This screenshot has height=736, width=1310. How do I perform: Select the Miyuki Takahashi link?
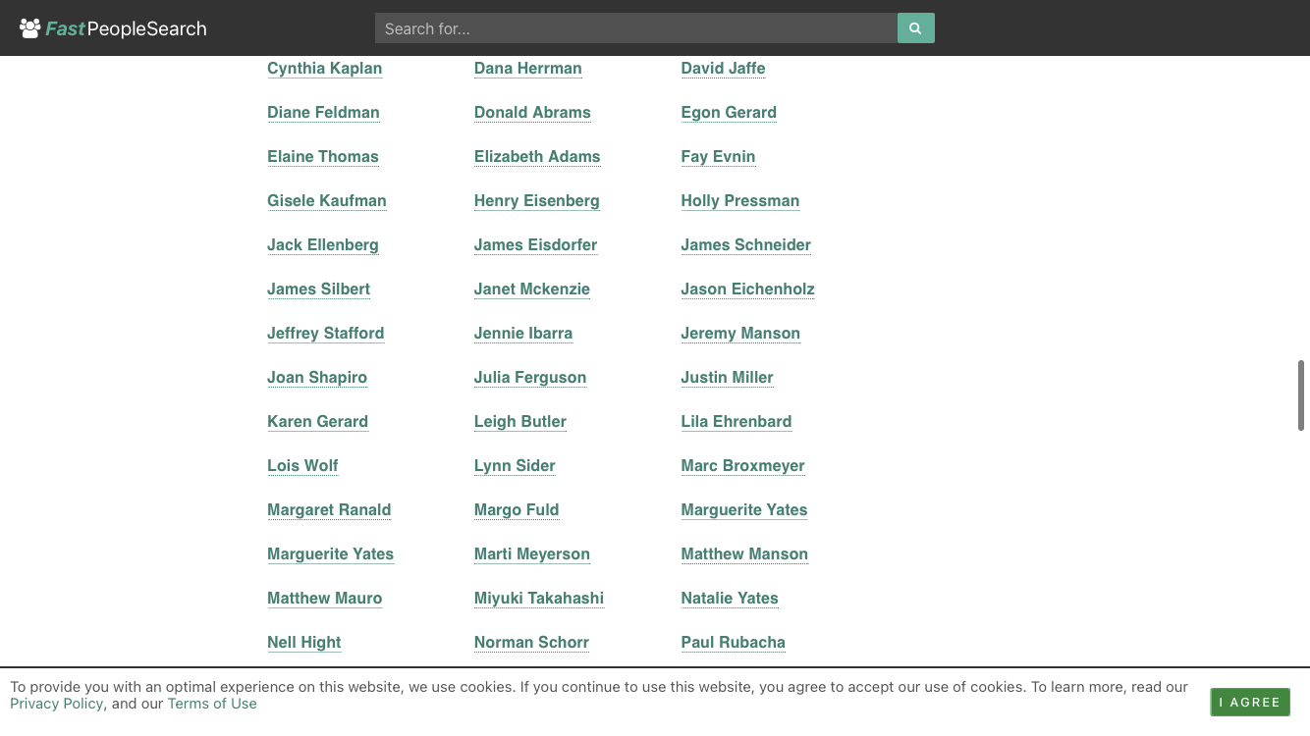pos(539,598)
